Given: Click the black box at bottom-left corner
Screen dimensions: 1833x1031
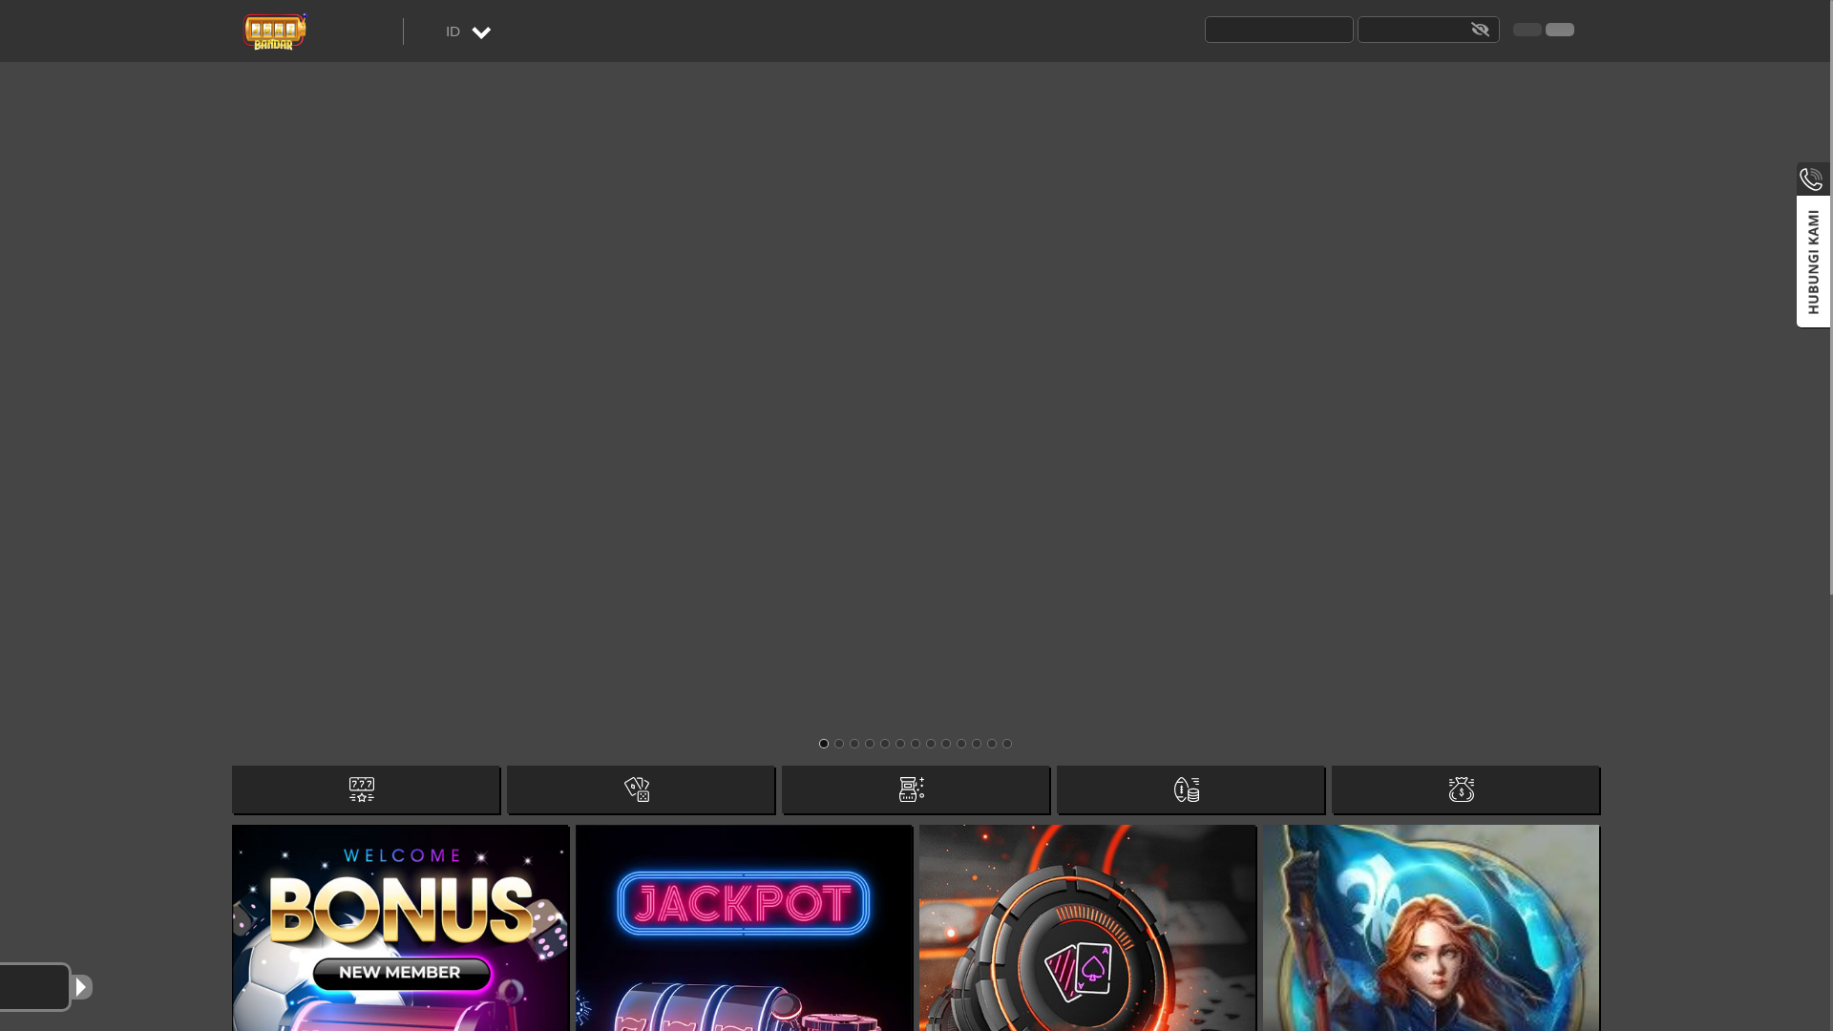Looking at the screenshot, I should (34, 986).
